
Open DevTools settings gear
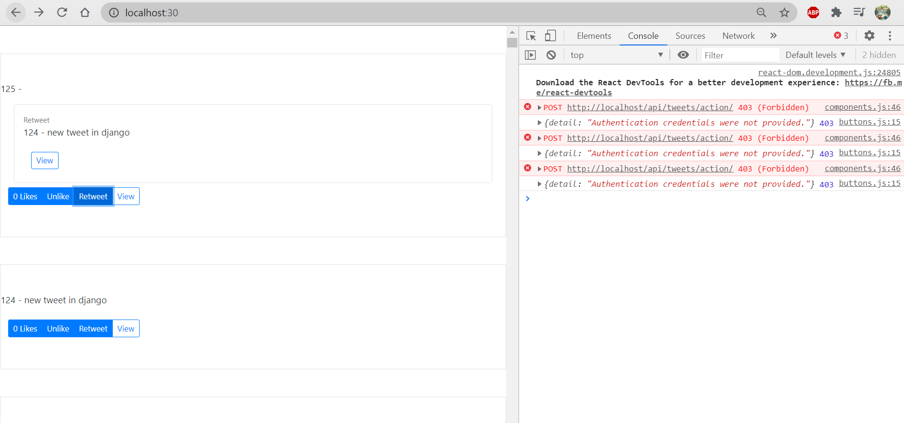[x=869, y=35]
